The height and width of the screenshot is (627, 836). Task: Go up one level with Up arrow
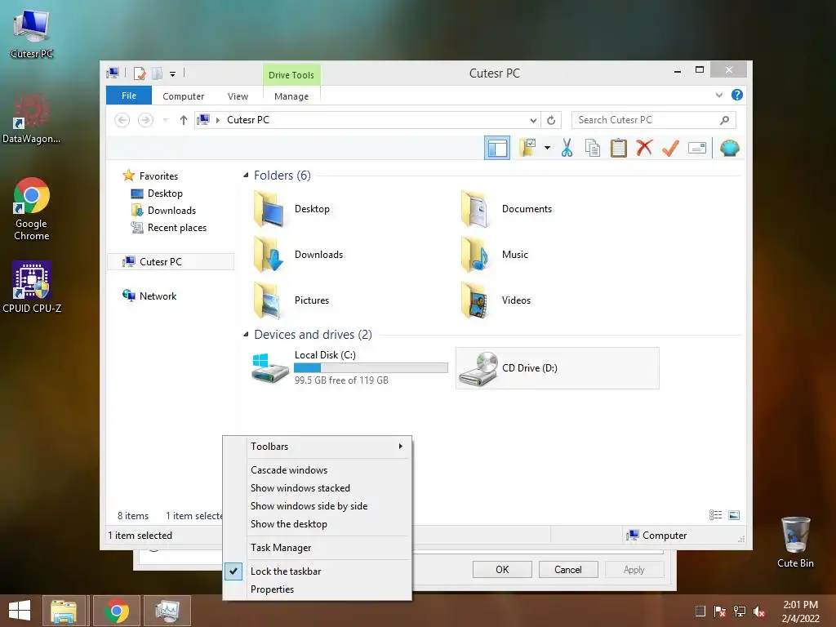tap(184, 120)
